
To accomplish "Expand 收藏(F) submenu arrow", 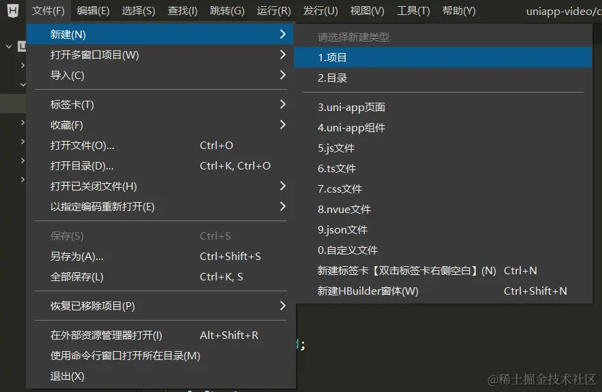I will click(x=282, y=125).
